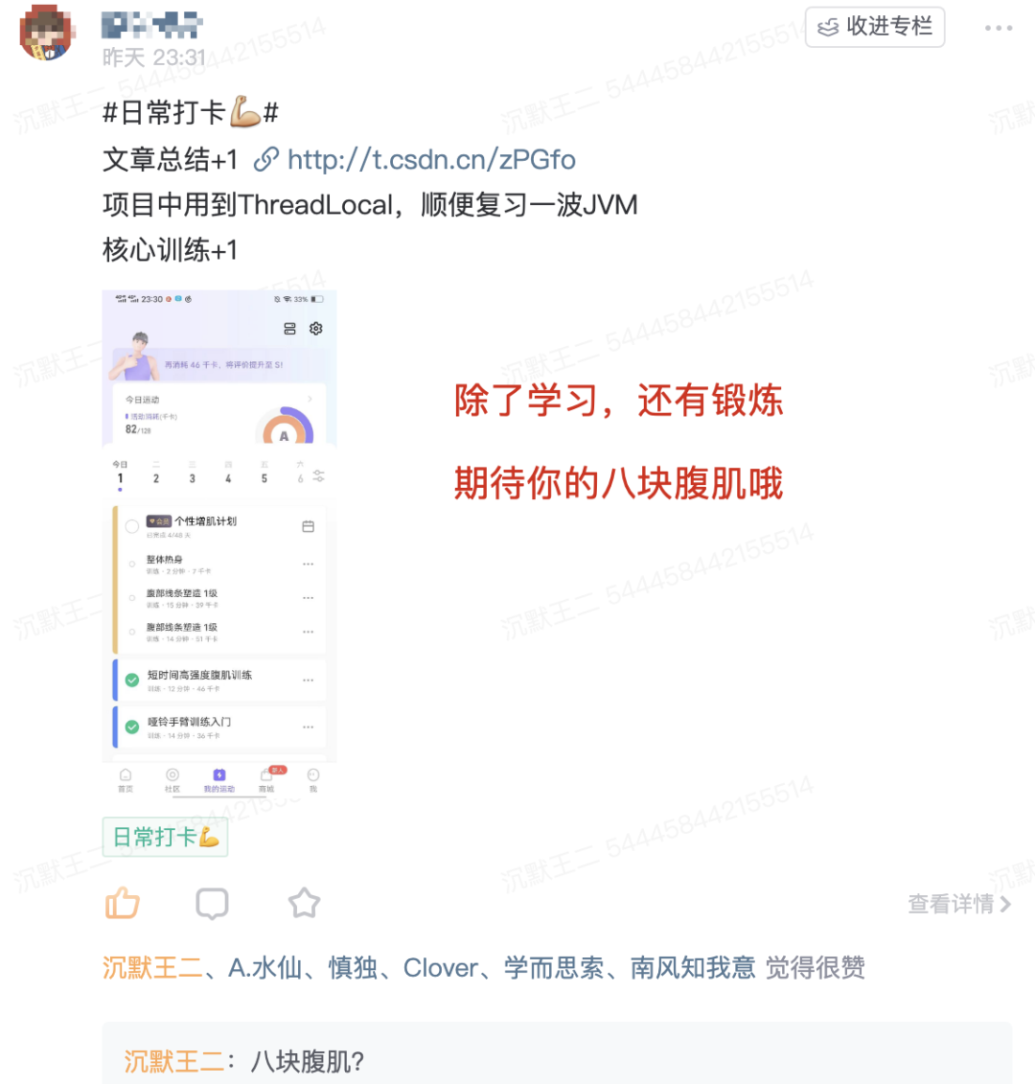Favorite the post with star icon

[304, 903]
